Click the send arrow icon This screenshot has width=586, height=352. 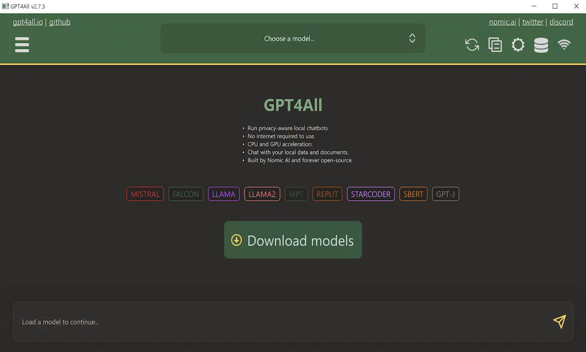(x=559, y=322)
